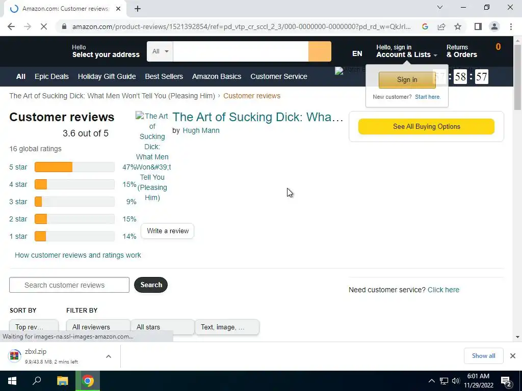Image resolution: width=522 pixels, height=391 pixels.
Task: Show hidden system tray icons
Action: click(x=431, y=381)
